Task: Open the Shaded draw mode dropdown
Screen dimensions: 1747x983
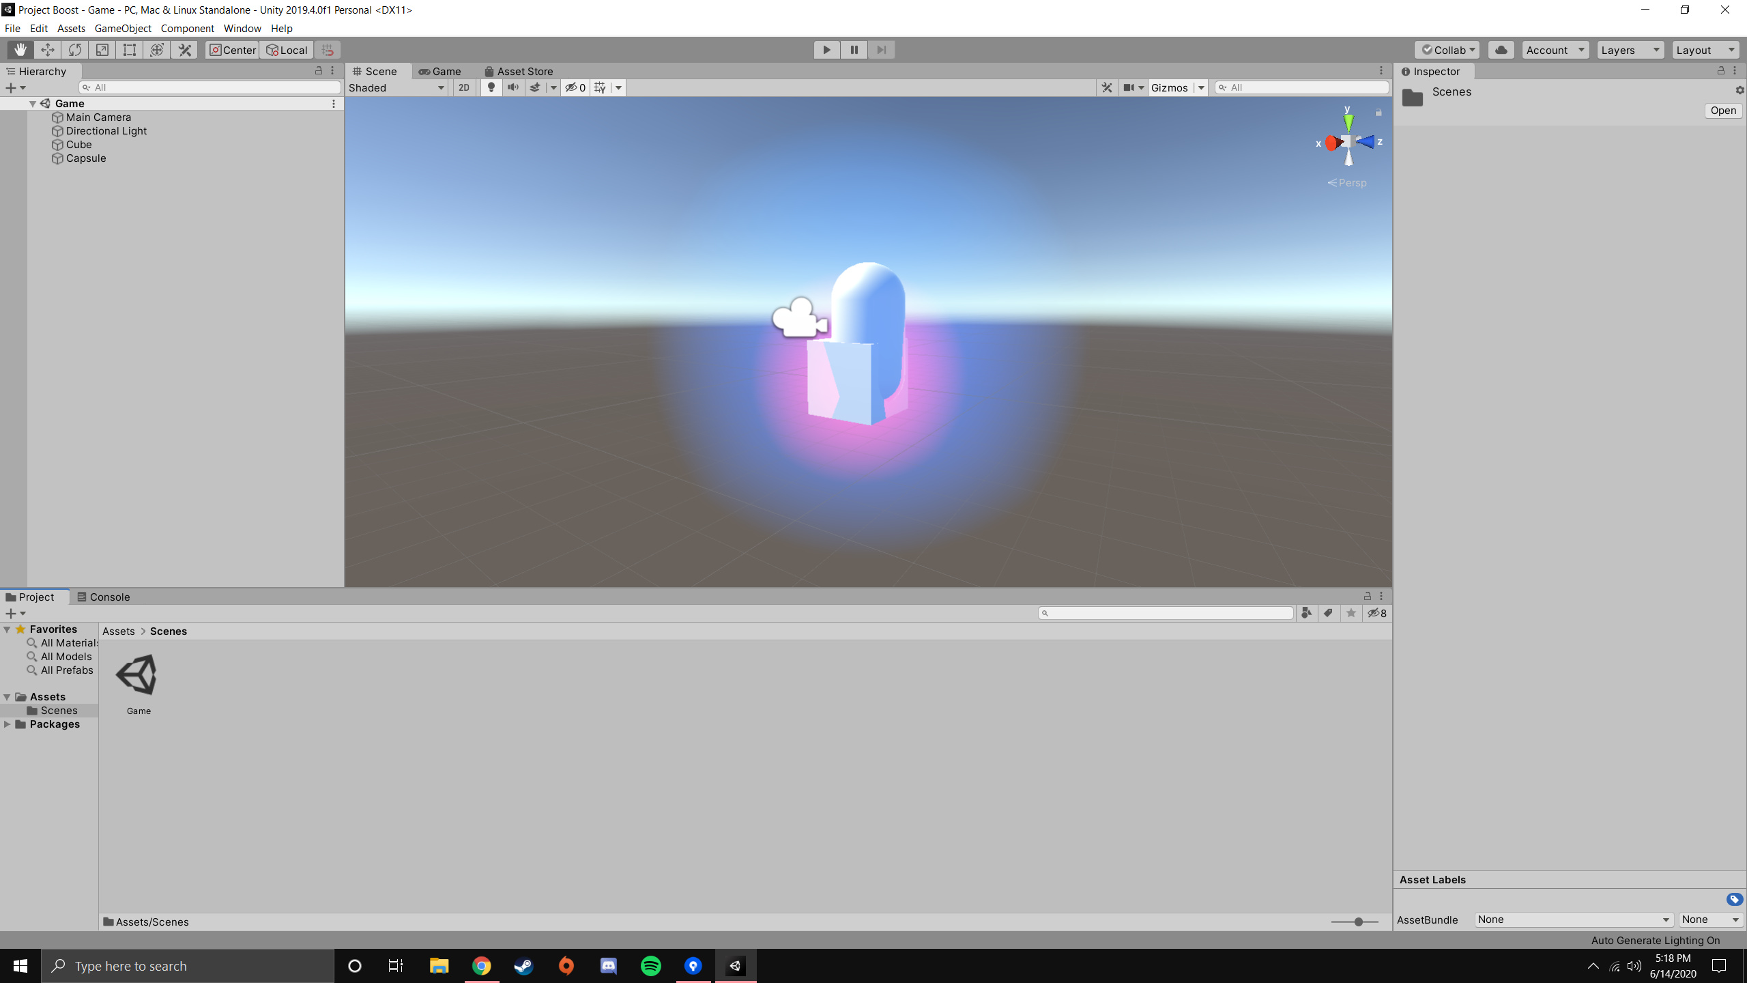Action: tap(396, 87)
